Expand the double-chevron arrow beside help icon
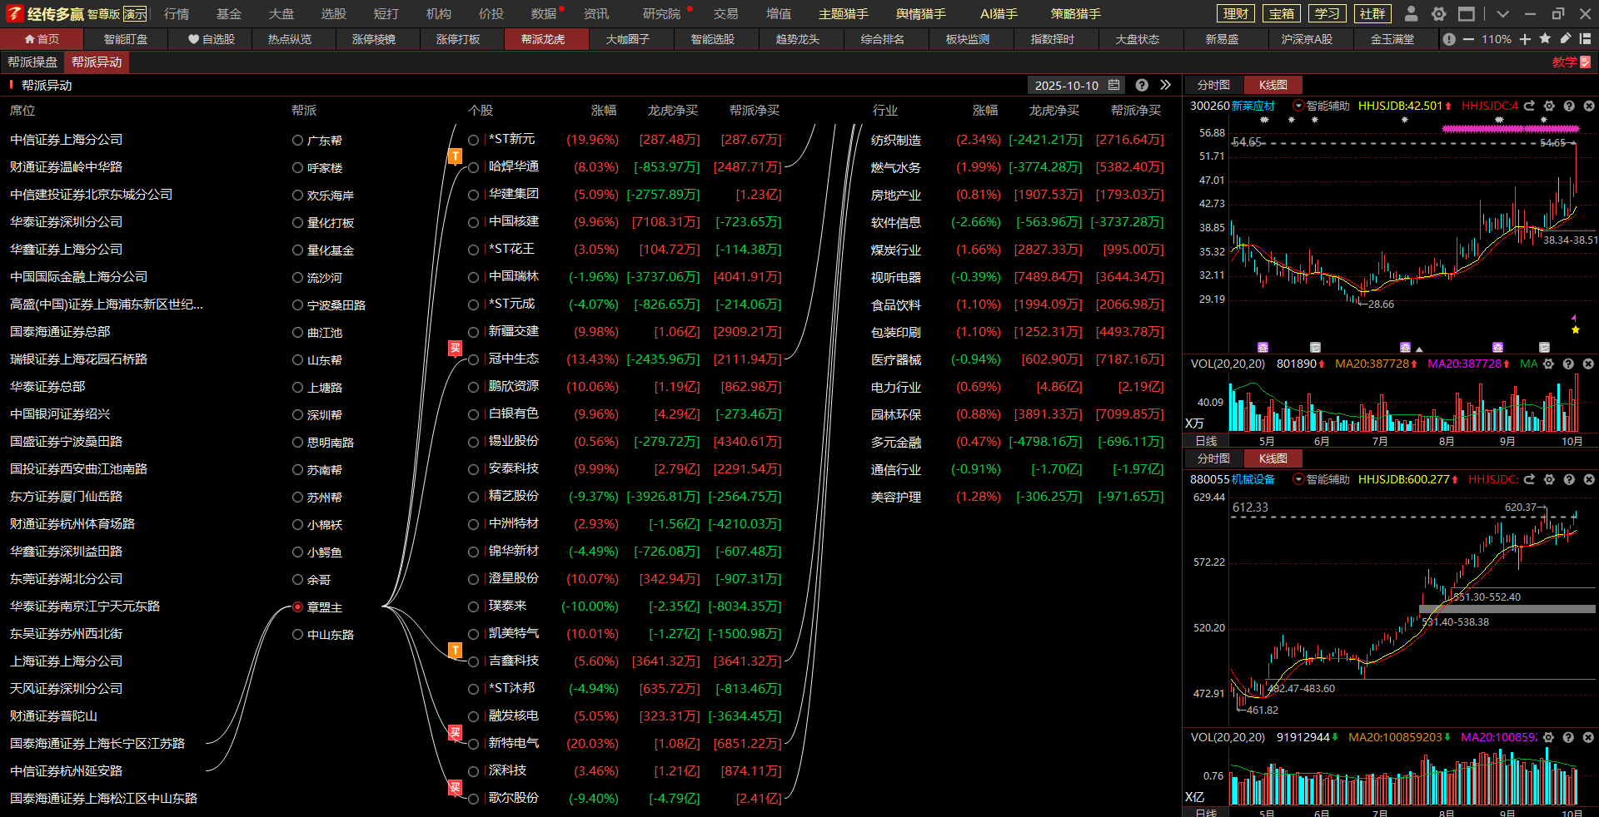The height and width of the screenshot is (817, 1599). (1165, 85)
